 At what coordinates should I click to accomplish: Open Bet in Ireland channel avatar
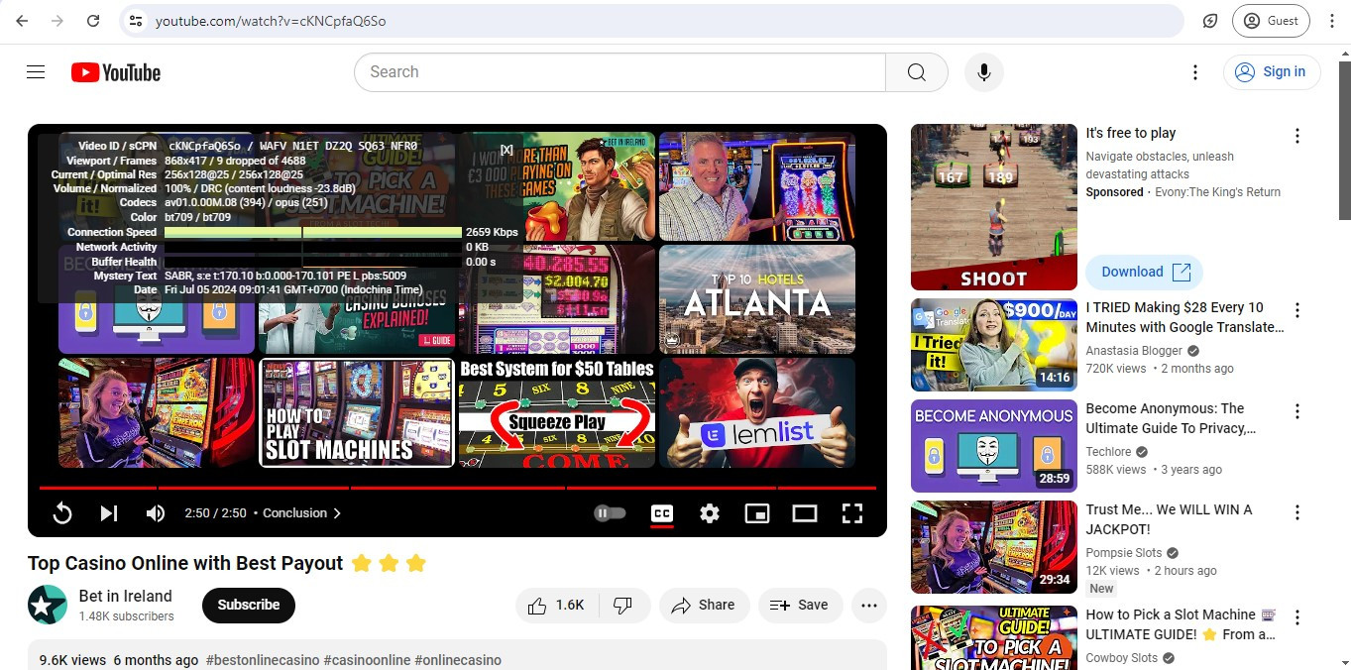point(48,605)
